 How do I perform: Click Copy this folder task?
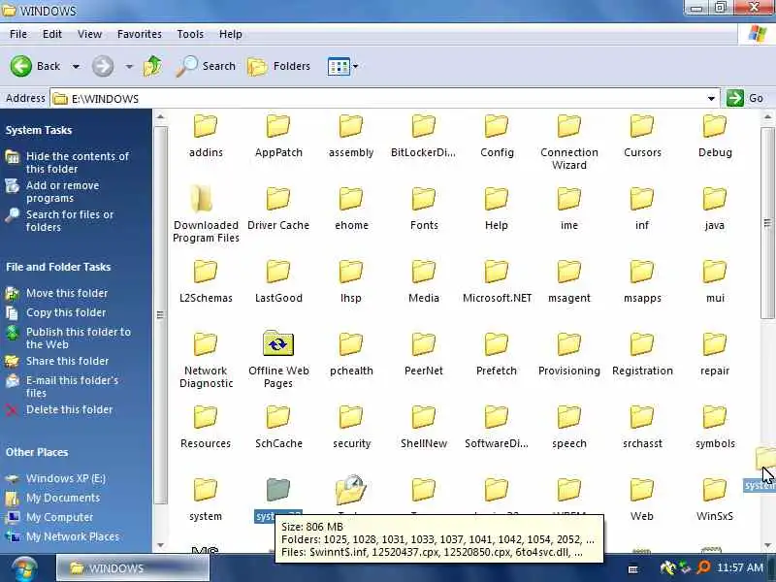pos(66,312)
